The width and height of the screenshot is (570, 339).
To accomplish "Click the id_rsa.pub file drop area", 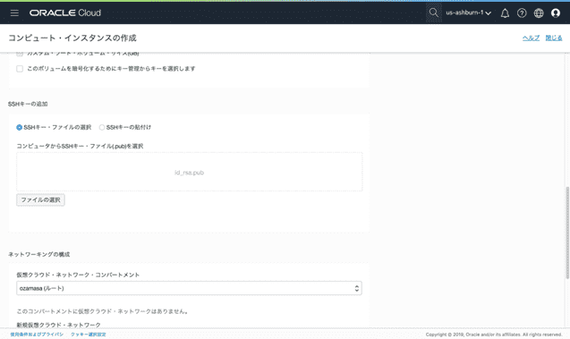I will [189, 172].
